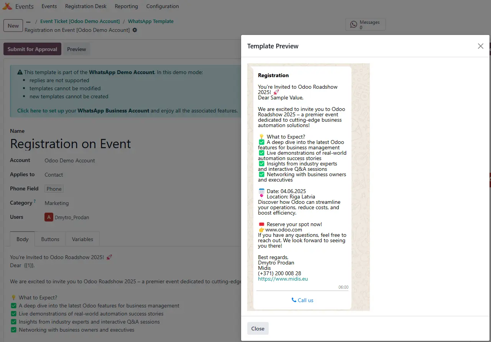Click 'Reserve your spot now!' in the preview
This screenshot has width=491, height=342.
(x=294, y=225)
